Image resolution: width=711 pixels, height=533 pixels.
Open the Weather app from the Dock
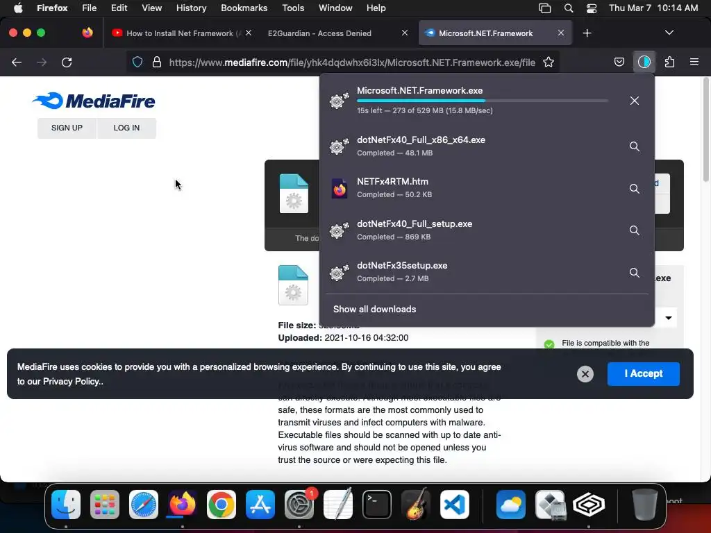(510, 504)
